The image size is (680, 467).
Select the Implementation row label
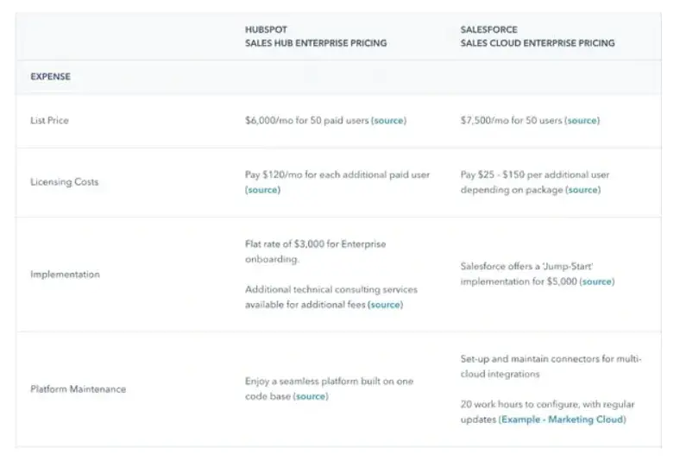click(65, 275)
